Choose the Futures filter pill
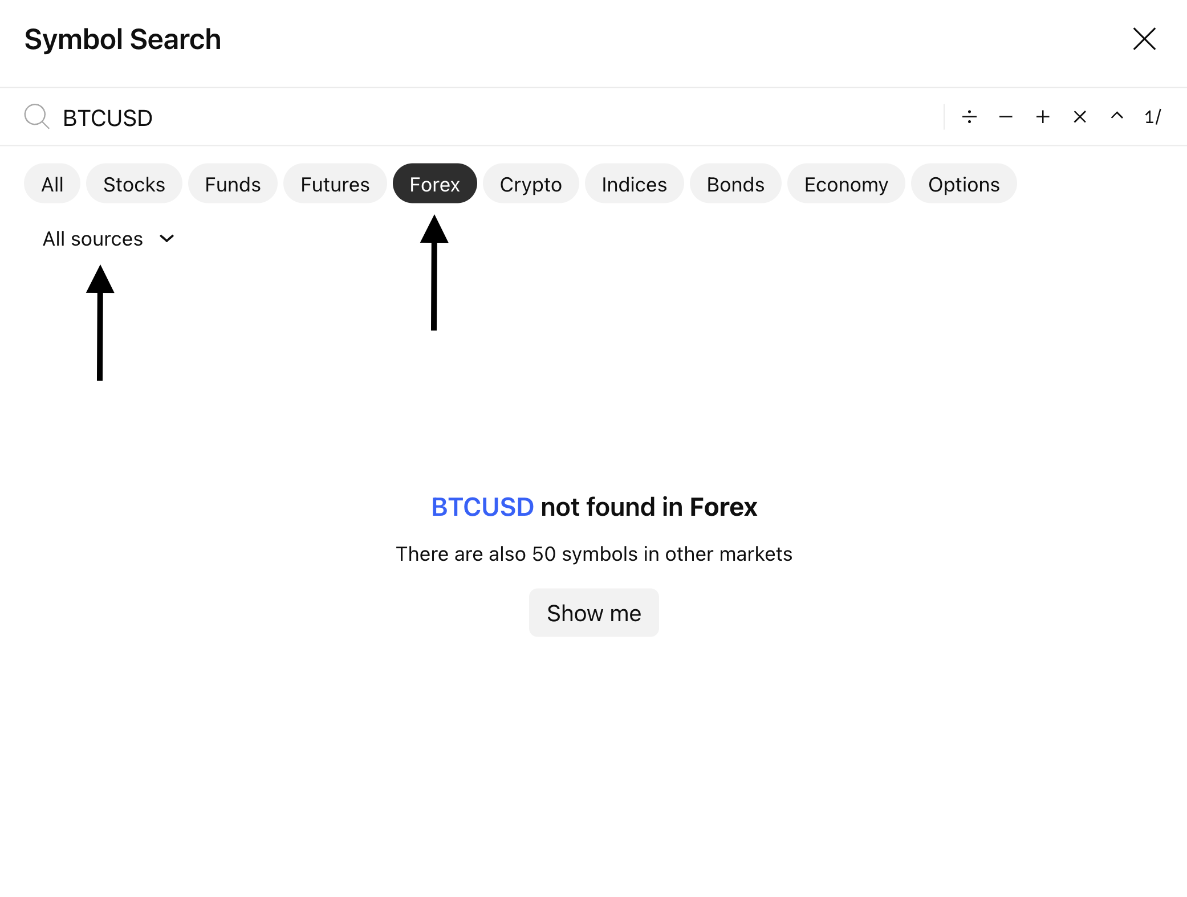The image size is (1187, 897). (335, 184)
